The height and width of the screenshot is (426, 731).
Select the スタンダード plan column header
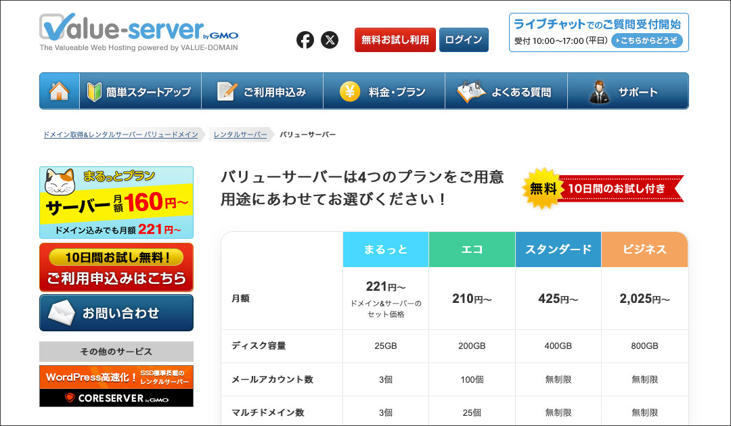pos(558,250)
